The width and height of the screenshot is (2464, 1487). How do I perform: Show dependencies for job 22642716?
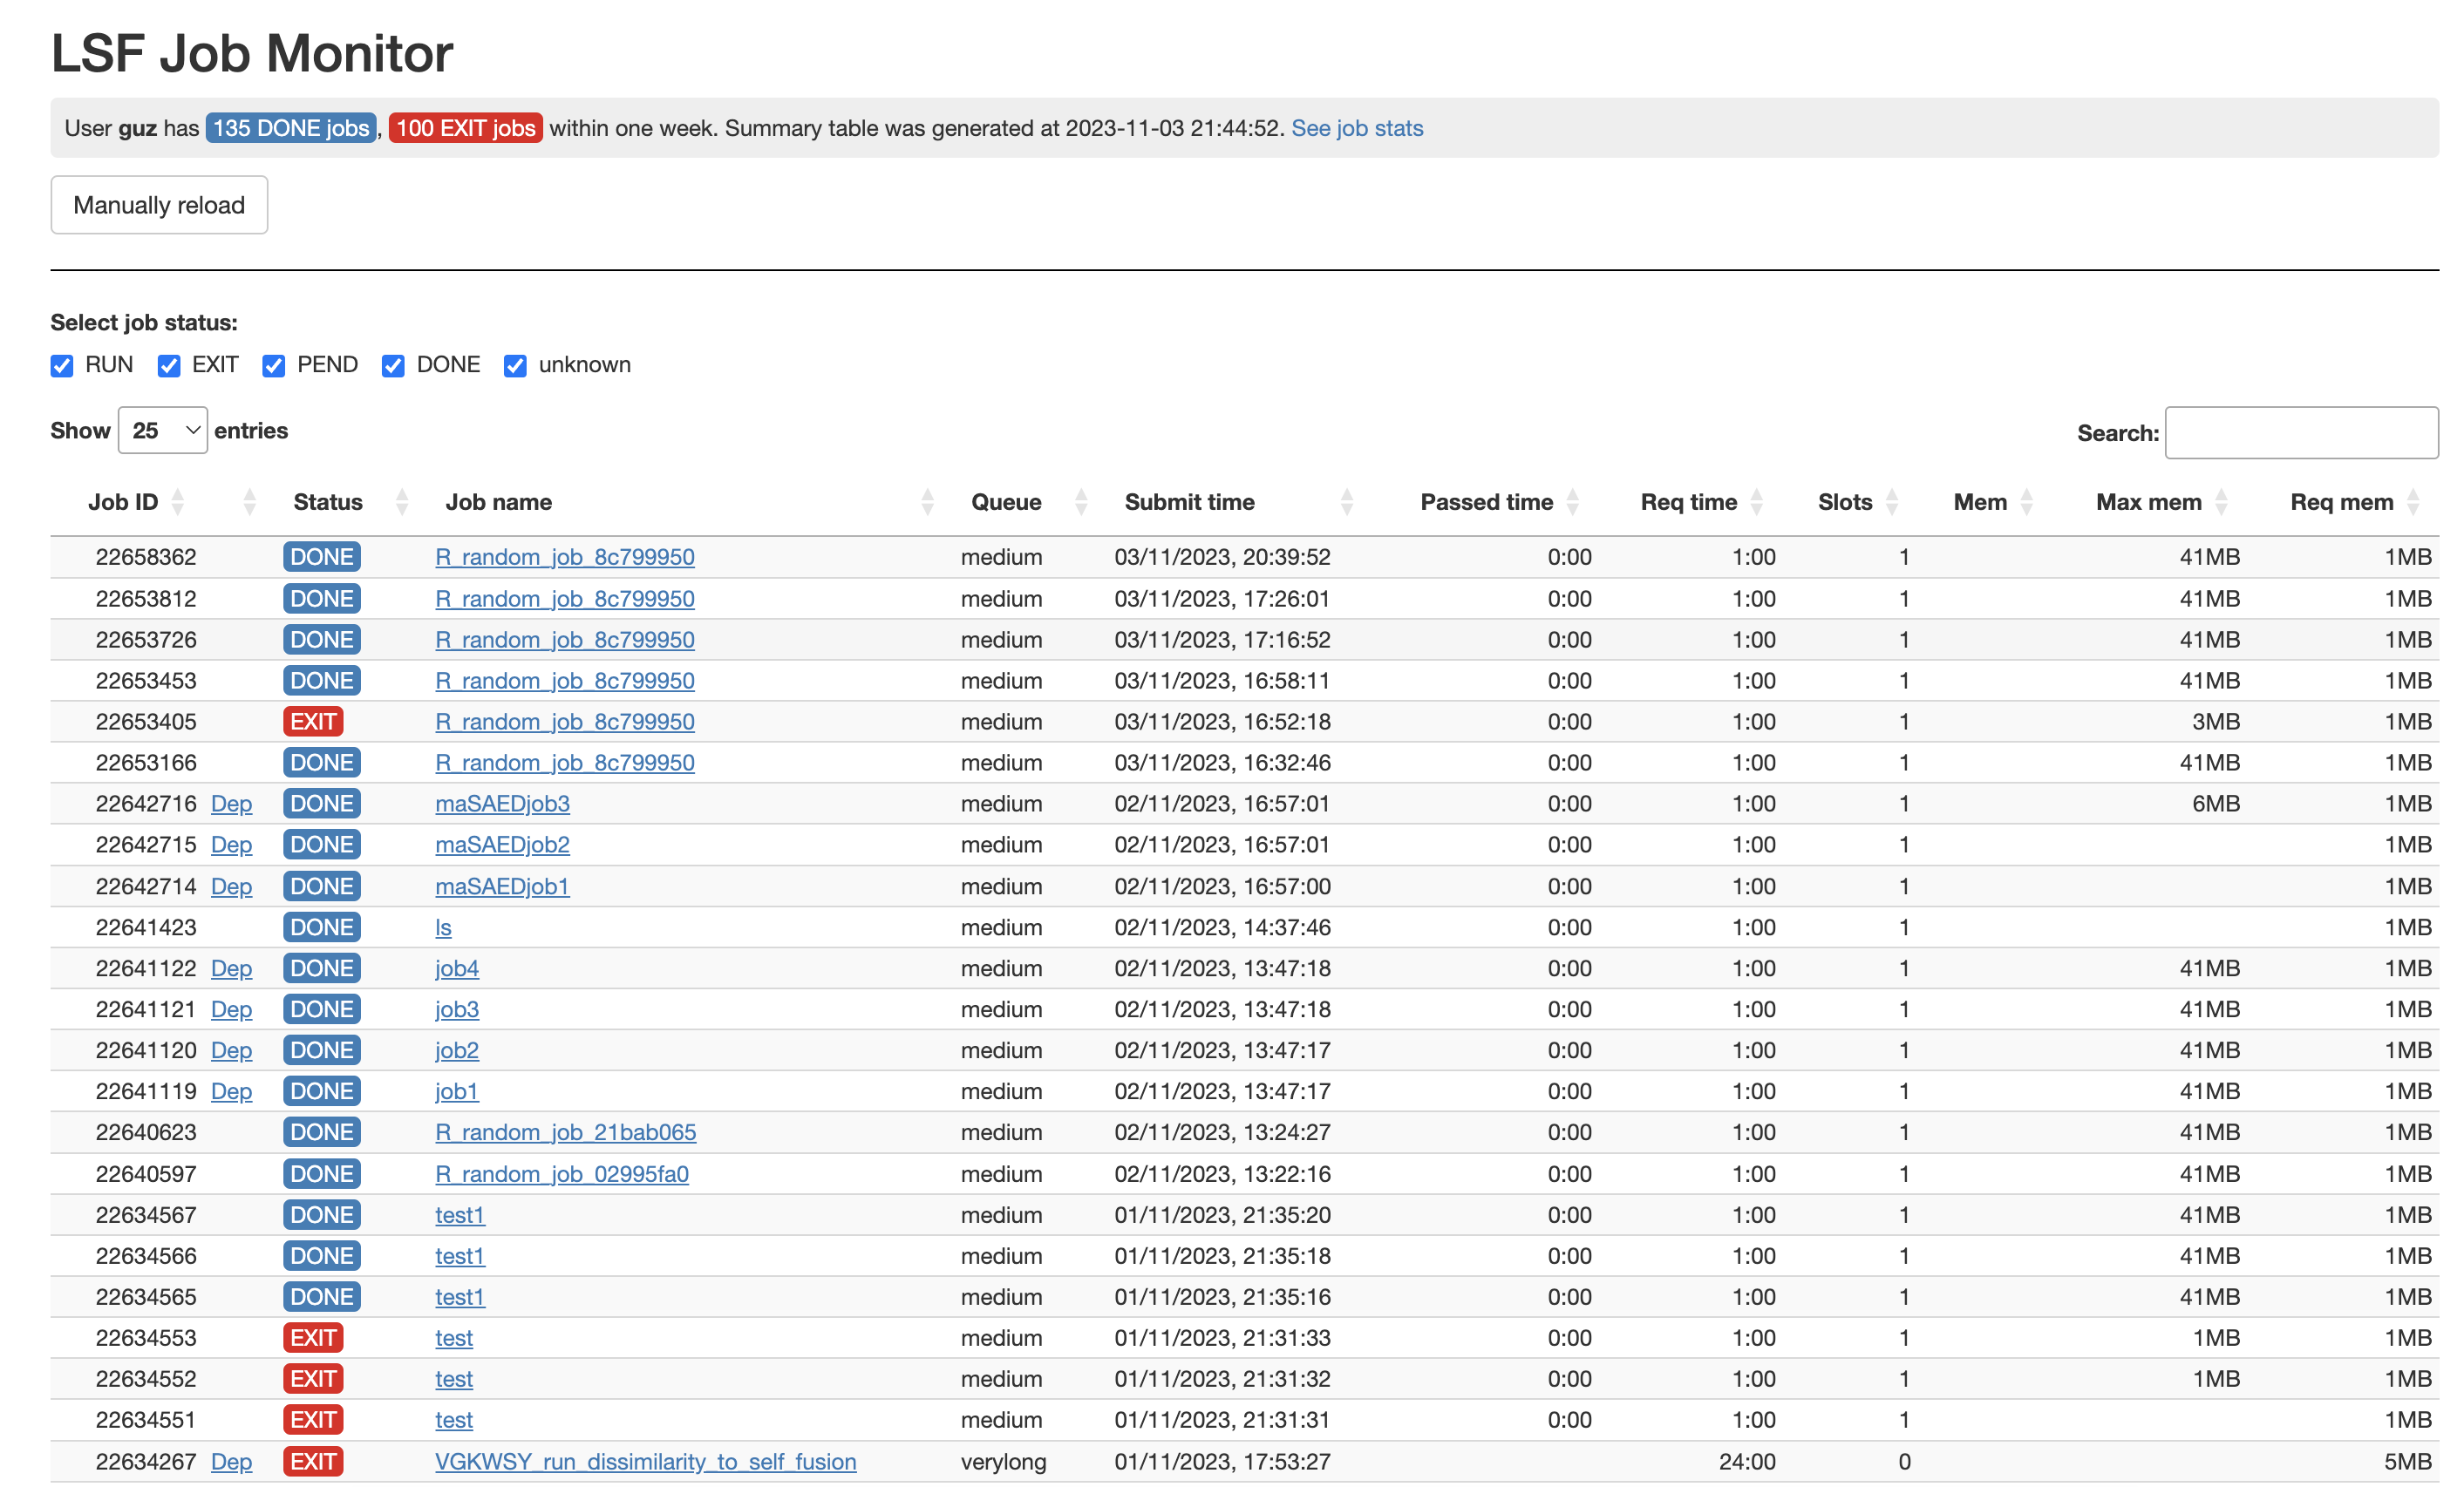click(231, 804)
